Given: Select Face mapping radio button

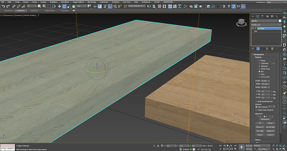Looking at the screenshot, I should pyautogui.click(x=260, y=74).
